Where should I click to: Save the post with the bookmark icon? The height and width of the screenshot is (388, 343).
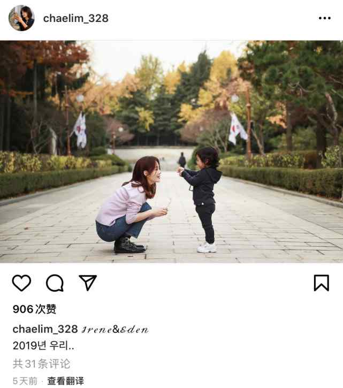pos(322,283)
